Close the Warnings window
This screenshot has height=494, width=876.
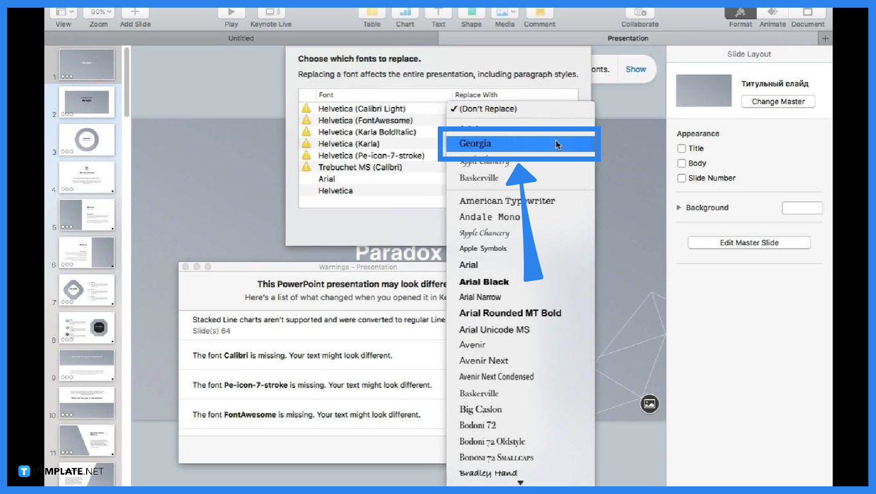pyautogui.click(x=185, y=267)
